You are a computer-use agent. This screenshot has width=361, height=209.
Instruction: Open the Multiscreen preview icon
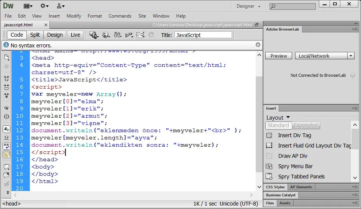94,35
